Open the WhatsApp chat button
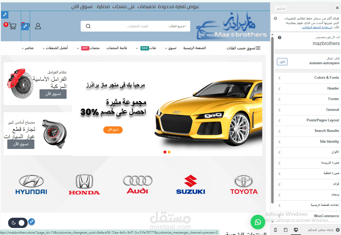341x235 pixels. (258, 222)
